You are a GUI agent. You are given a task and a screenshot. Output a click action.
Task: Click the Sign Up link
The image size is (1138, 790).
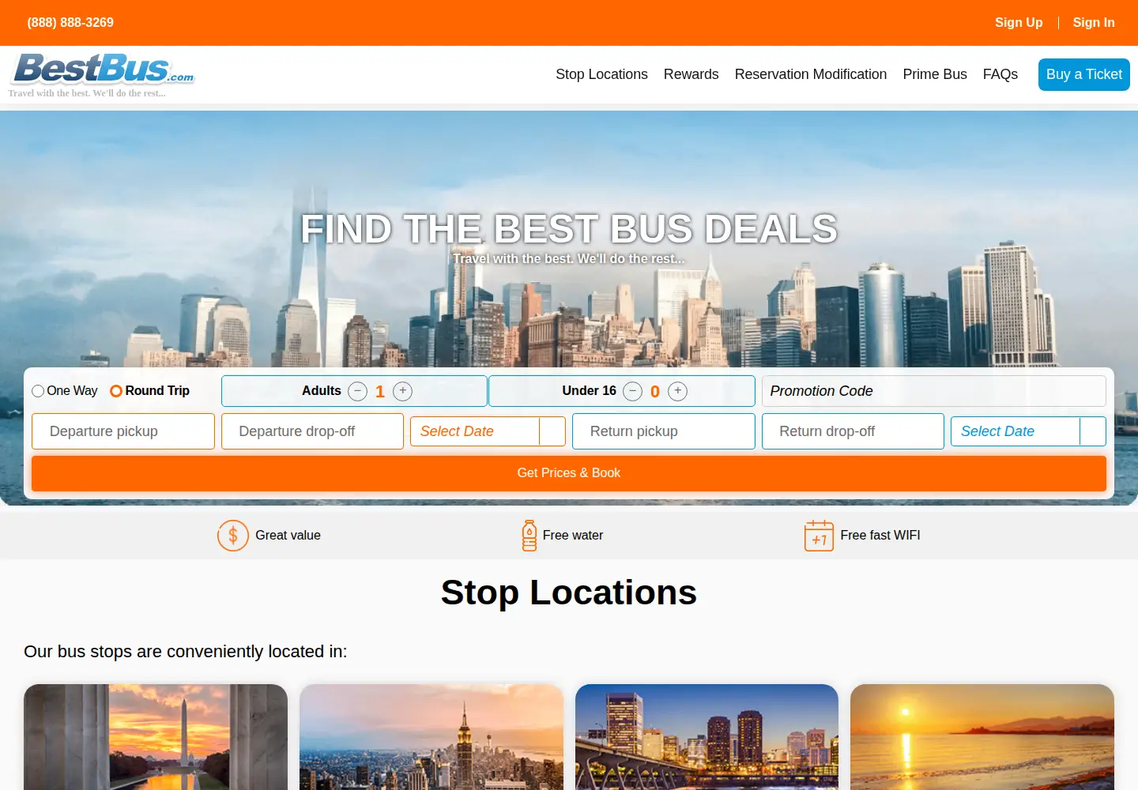(x=1019, y=23)
